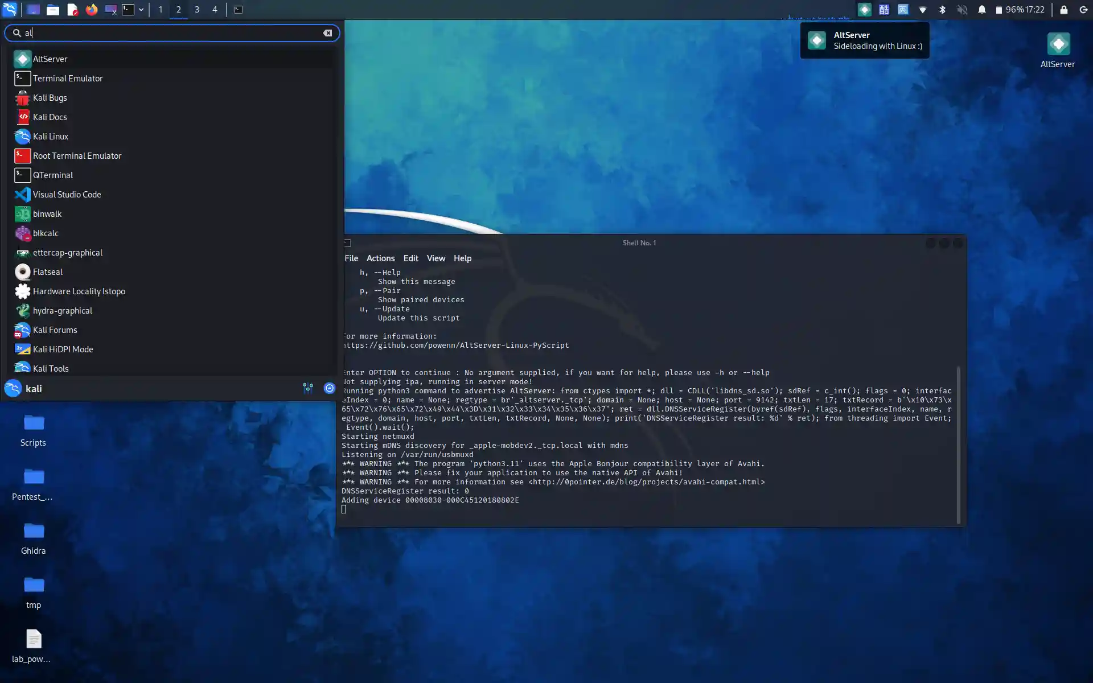Launch ettercap-graphical from the app list
Screen dimensions: 1093x683
[67, 253]
